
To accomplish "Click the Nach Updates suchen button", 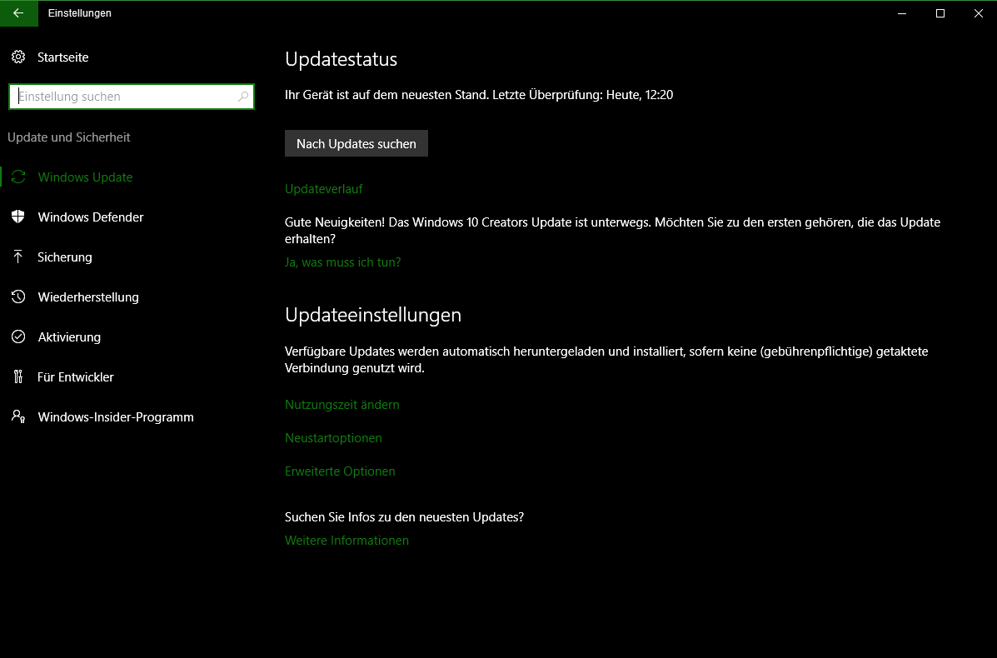I will click(x=356, y=142).
